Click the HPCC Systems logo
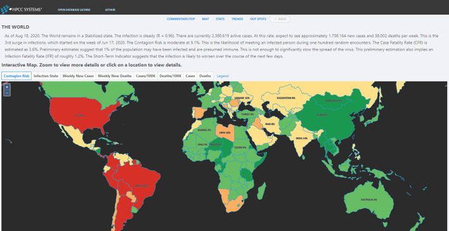449x231 pixels. click(21, 9)
